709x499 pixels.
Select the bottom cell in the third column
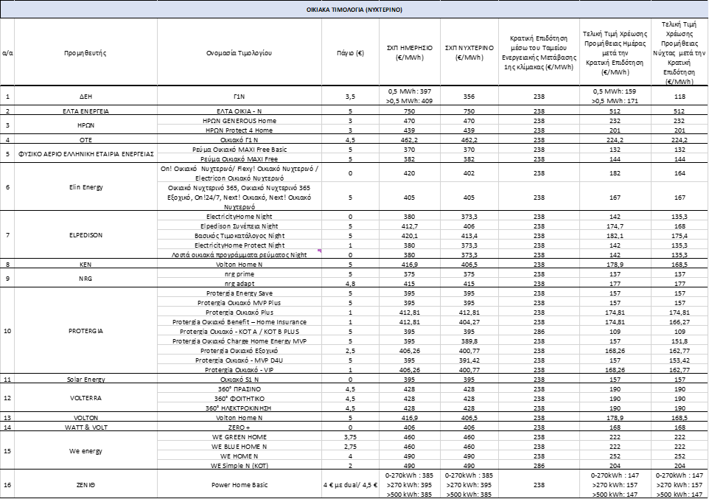240,483
